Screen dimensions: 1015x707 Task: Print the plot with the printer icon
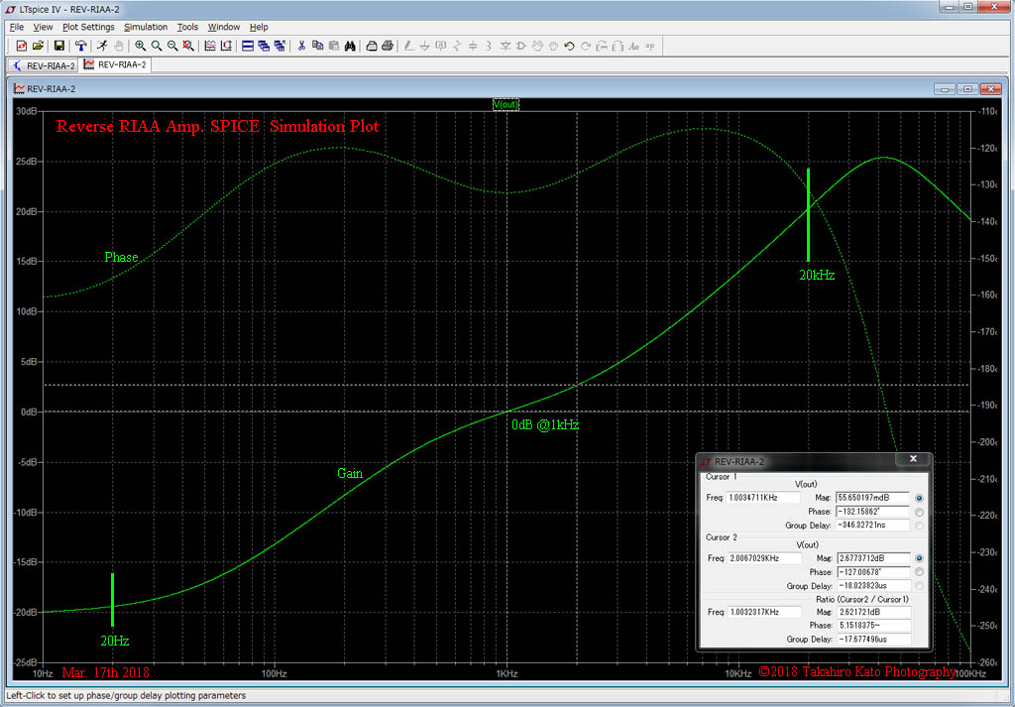click(373, 46)
